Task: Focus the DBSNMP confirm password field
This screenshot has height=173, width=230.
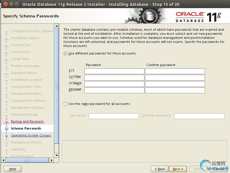Action: 175,90
